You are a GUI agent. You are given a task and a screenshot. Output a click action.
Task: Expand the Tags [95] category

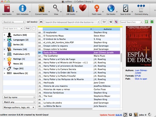pyautogui.click(x=5, y=68)
